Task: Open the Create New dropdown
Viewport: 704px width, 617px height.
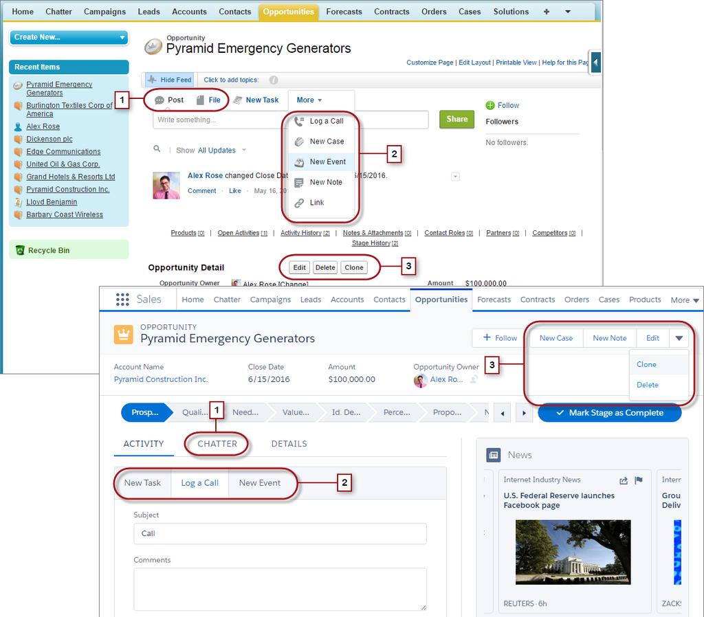Action: coord(69,37)
